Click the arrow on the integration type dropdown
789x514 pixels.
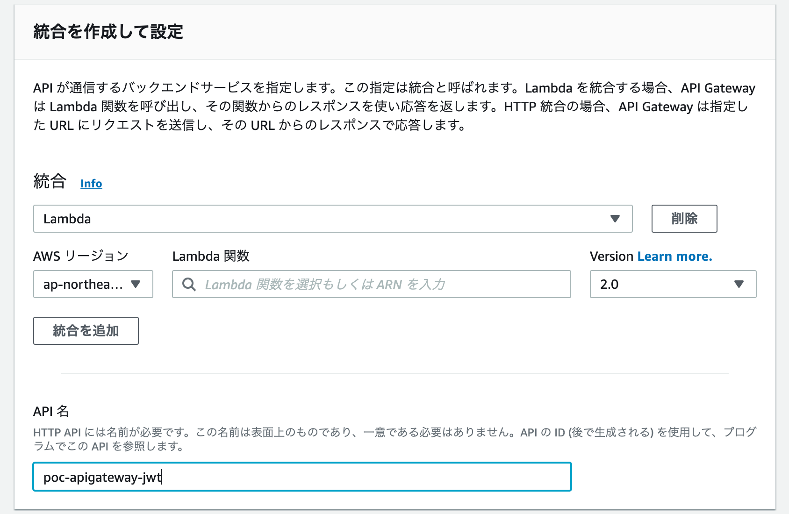pos(615,219)
